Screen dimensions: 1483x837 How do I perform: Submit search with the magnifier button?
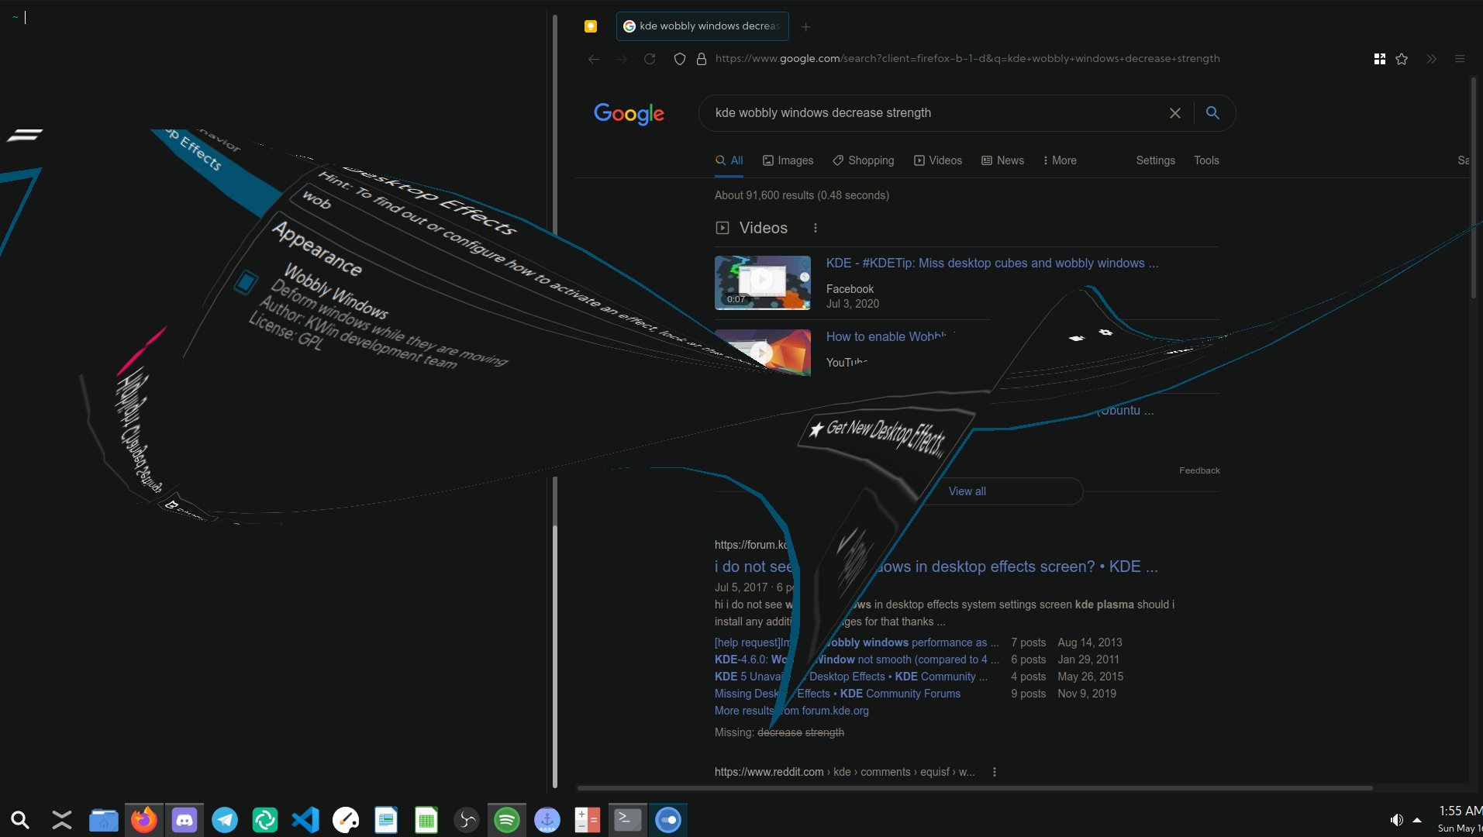[x=1213, y=113]
